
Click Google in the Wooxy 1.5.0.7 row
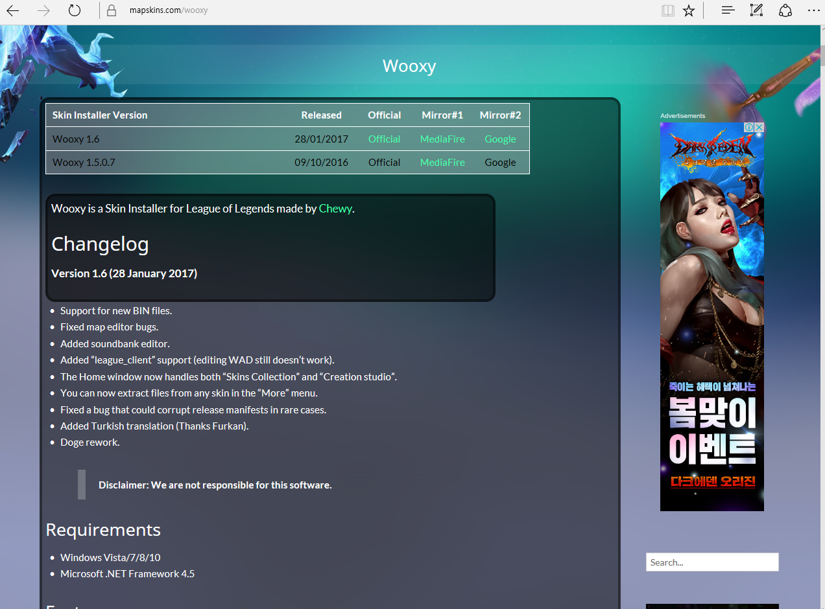pyautogui.click(x=500, y=162)
